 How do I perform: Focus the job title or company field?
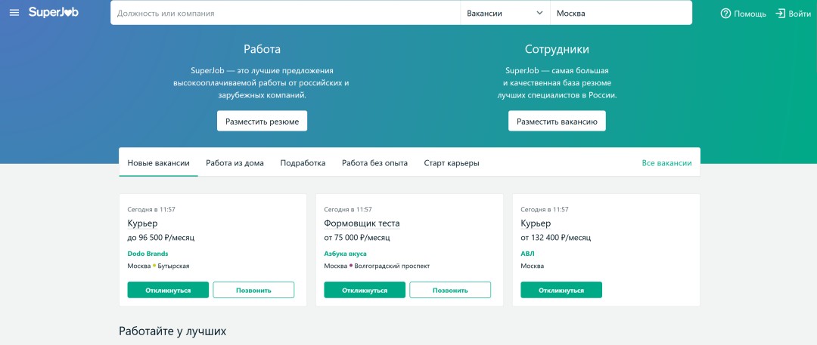pos(285,13)
